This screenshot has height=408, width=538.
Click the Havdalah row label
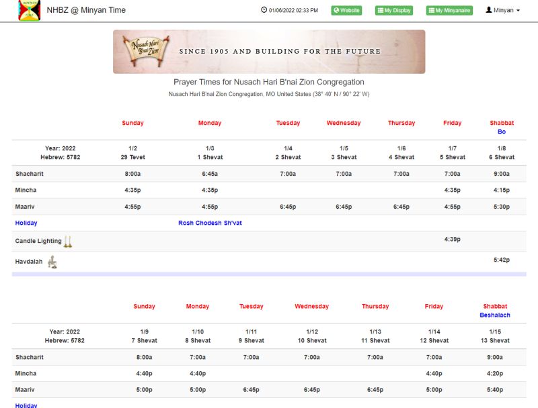(x=29, y=262)
